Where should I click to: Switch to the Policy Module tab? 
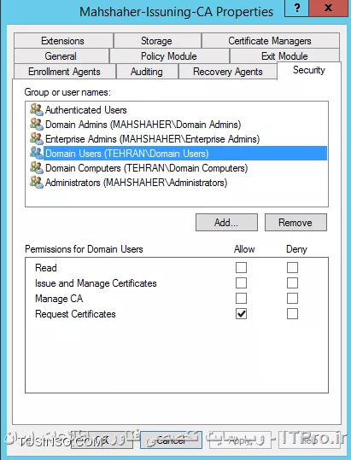click(169, 56)
